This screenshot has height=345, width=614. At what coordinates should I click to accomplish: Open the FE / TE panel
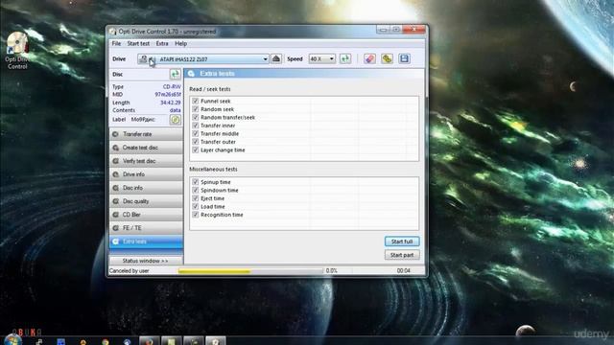(x=146, y=228)
